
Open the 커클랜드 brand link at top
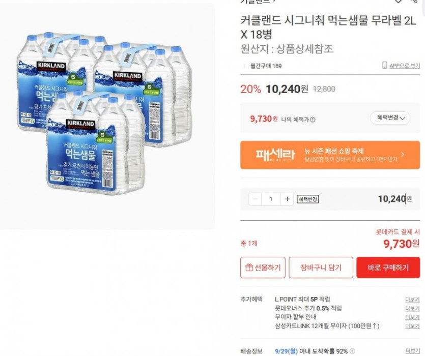pos(257,2)
